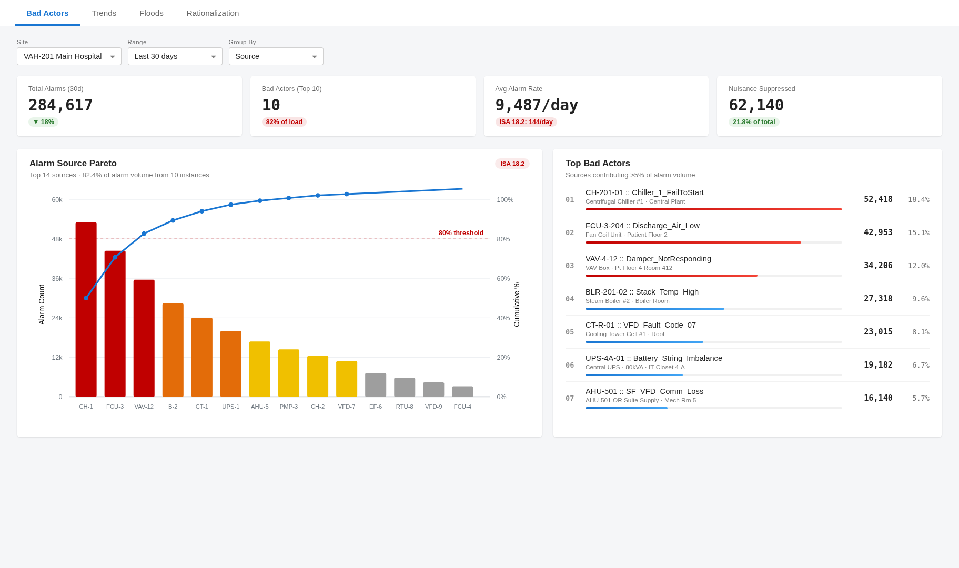Click the orange B-2 bar

pos(173,350)
